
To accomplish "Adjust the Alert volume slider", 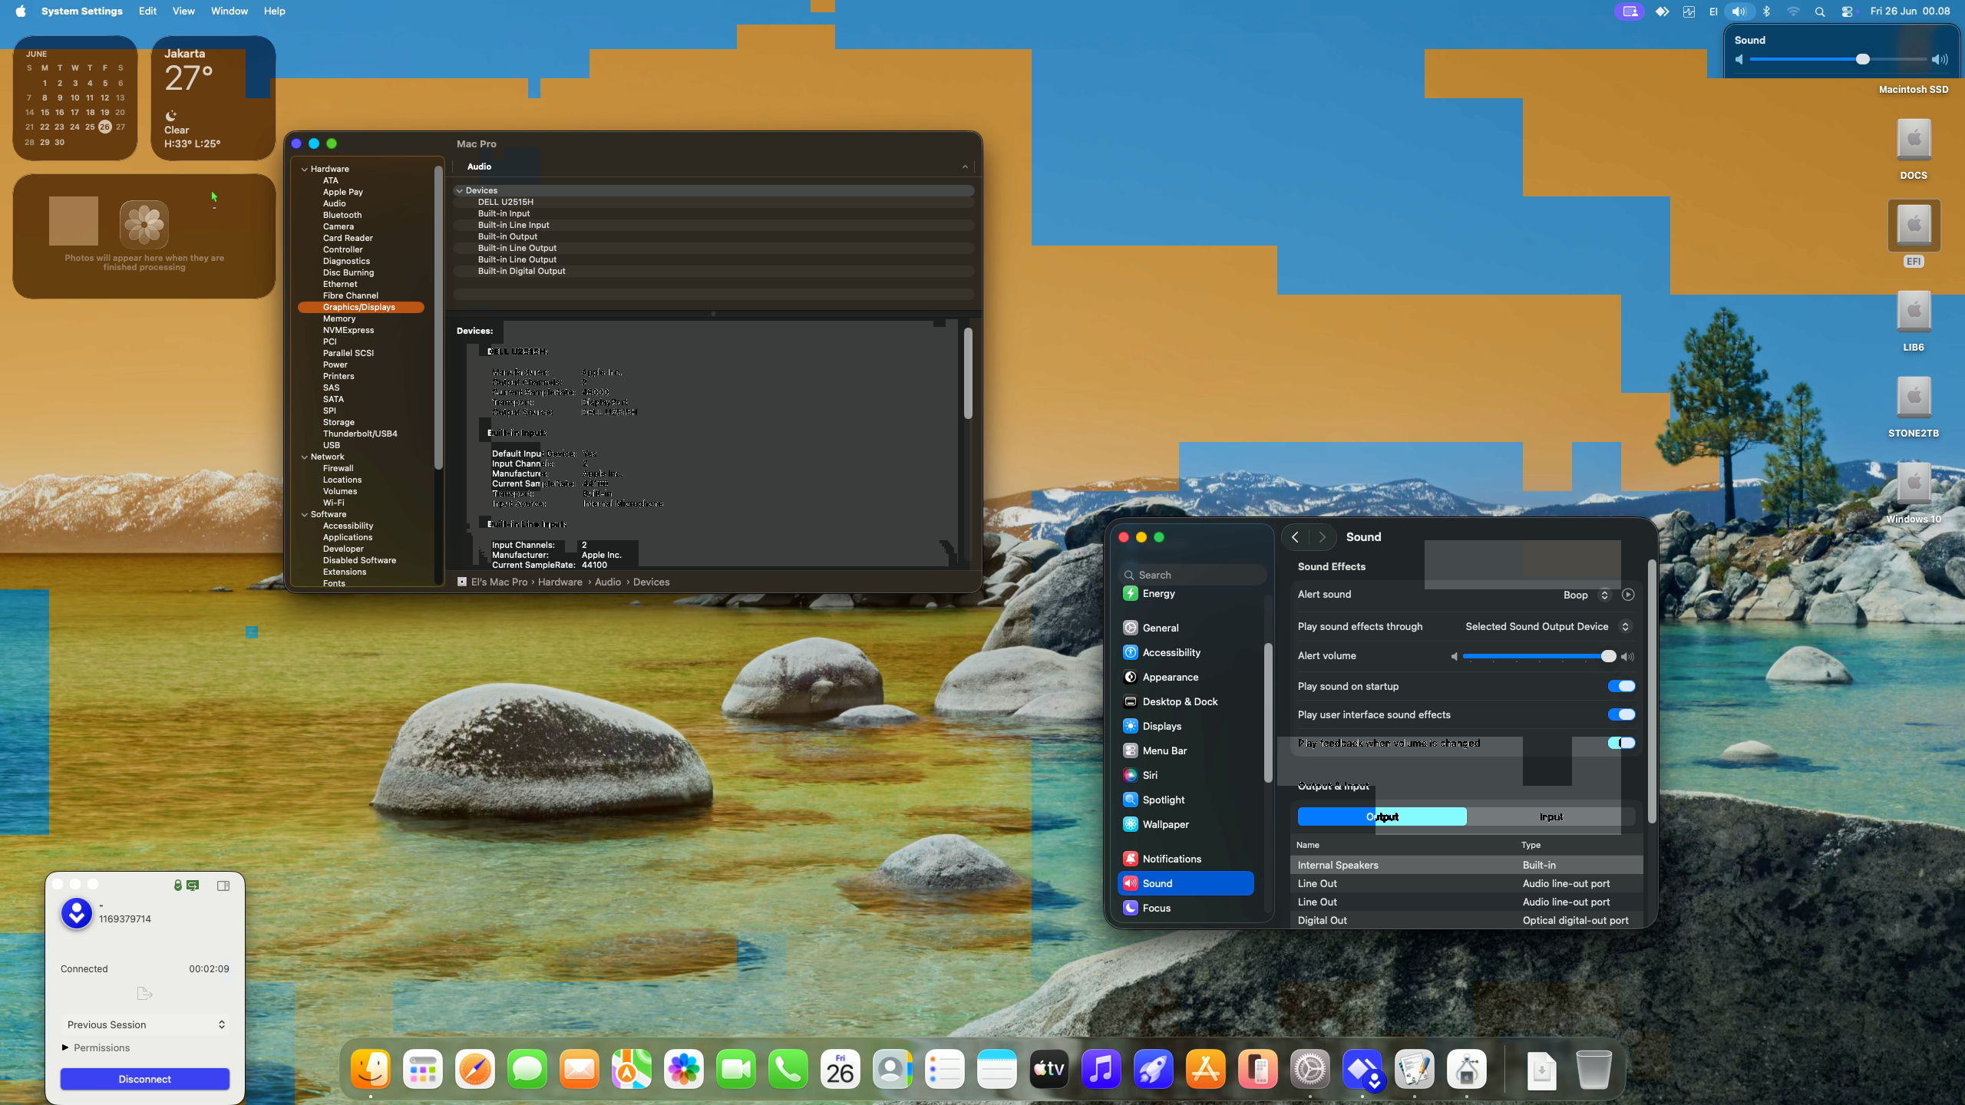I will (1539, 656).
